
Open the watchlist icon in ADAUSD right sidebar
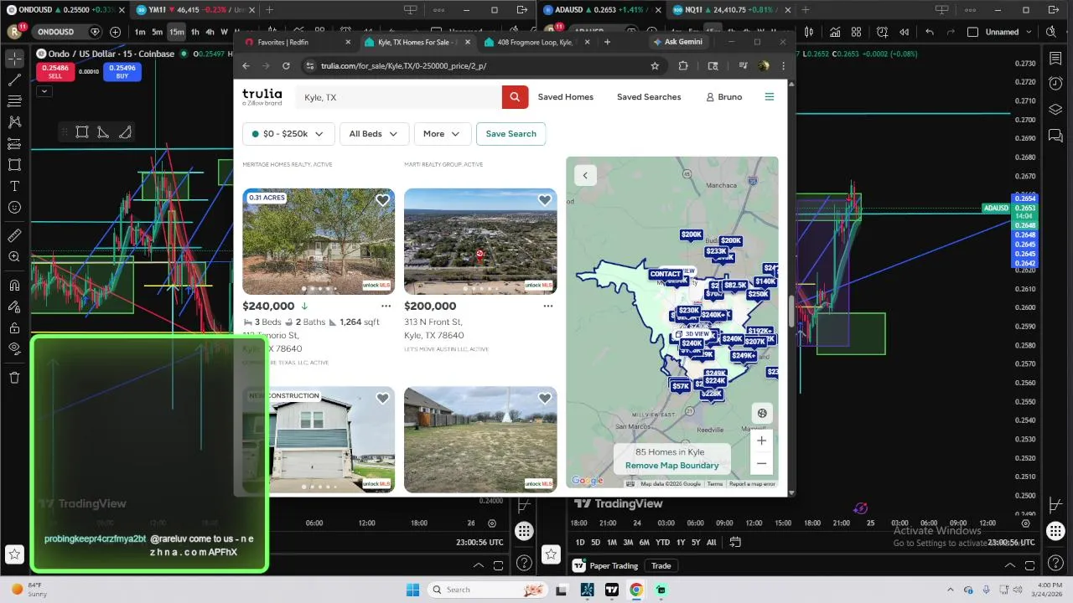click(x=1055, y=59)
